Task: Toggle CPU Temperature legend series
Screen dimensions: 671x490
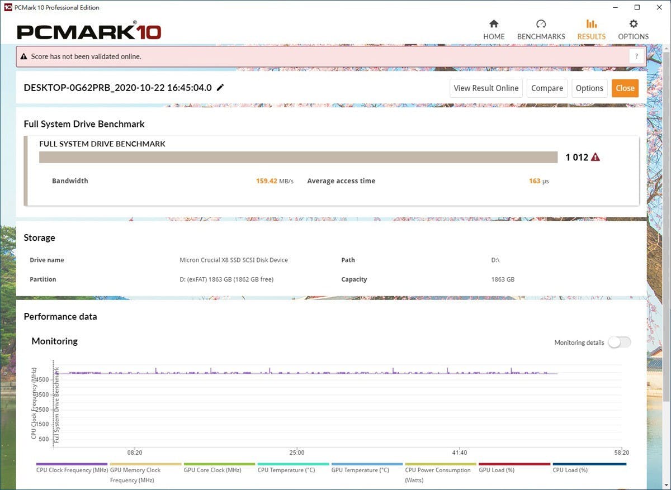Action: 294,469
